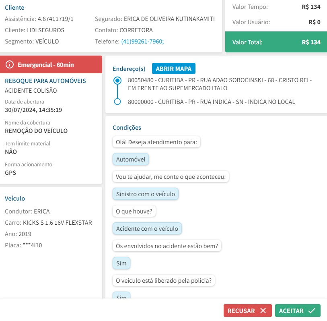The image size is (327, 321).
Task: Accept the service with ACEITAR button
Action: (298, 311)
